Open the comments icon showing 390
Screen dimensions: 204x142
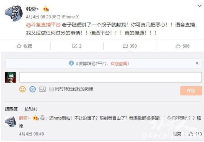pyautogui.click(x=125, y=46)
